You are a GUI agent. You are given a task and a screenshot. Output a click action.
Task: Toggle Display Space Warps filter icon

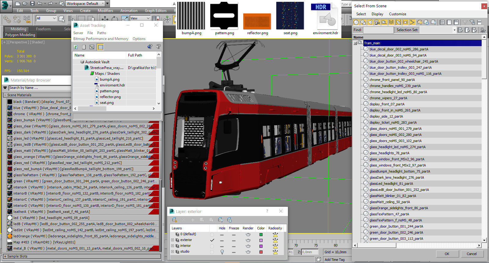click(391, 22)
